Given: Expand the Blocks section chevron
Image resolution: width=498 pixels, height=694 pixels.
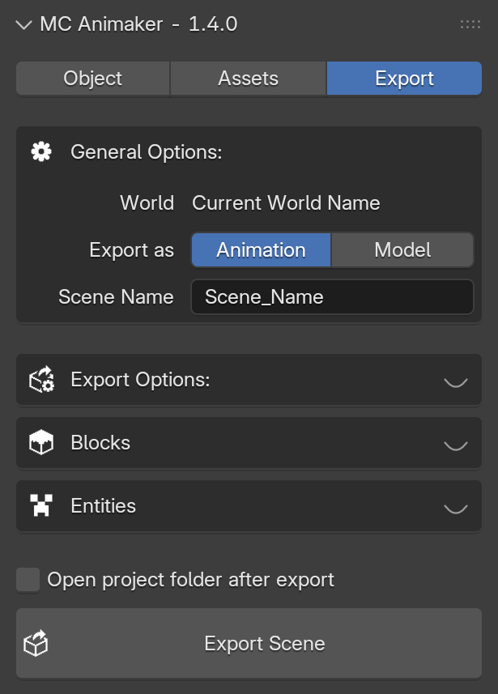Looking at the screenshot, I should pyautogui.click(x=456, y=445).
